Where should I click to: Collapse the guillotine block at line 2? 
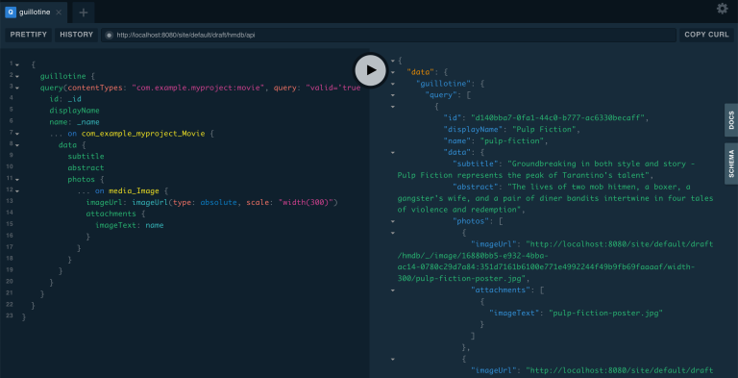tap(17, 76)
